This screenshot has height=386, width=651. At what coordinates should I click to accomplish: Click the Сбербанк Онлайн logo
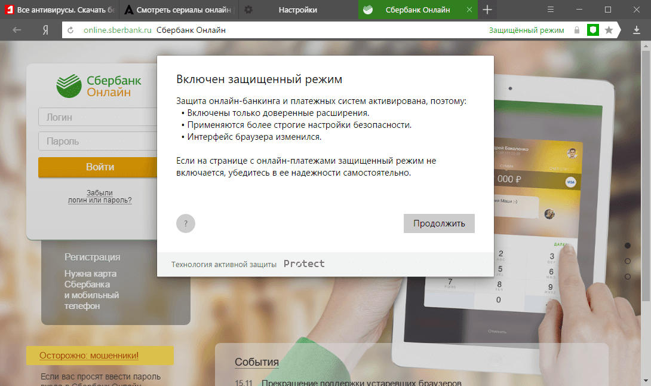coord(99,86)
